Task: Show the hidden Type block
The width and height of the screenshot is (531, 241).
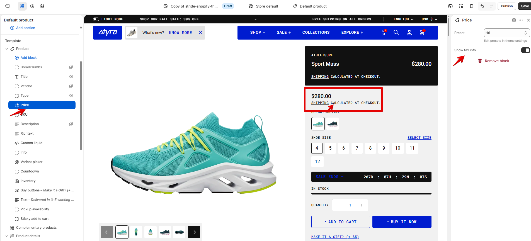Action: pyautogui.click(x=71, y=96)
